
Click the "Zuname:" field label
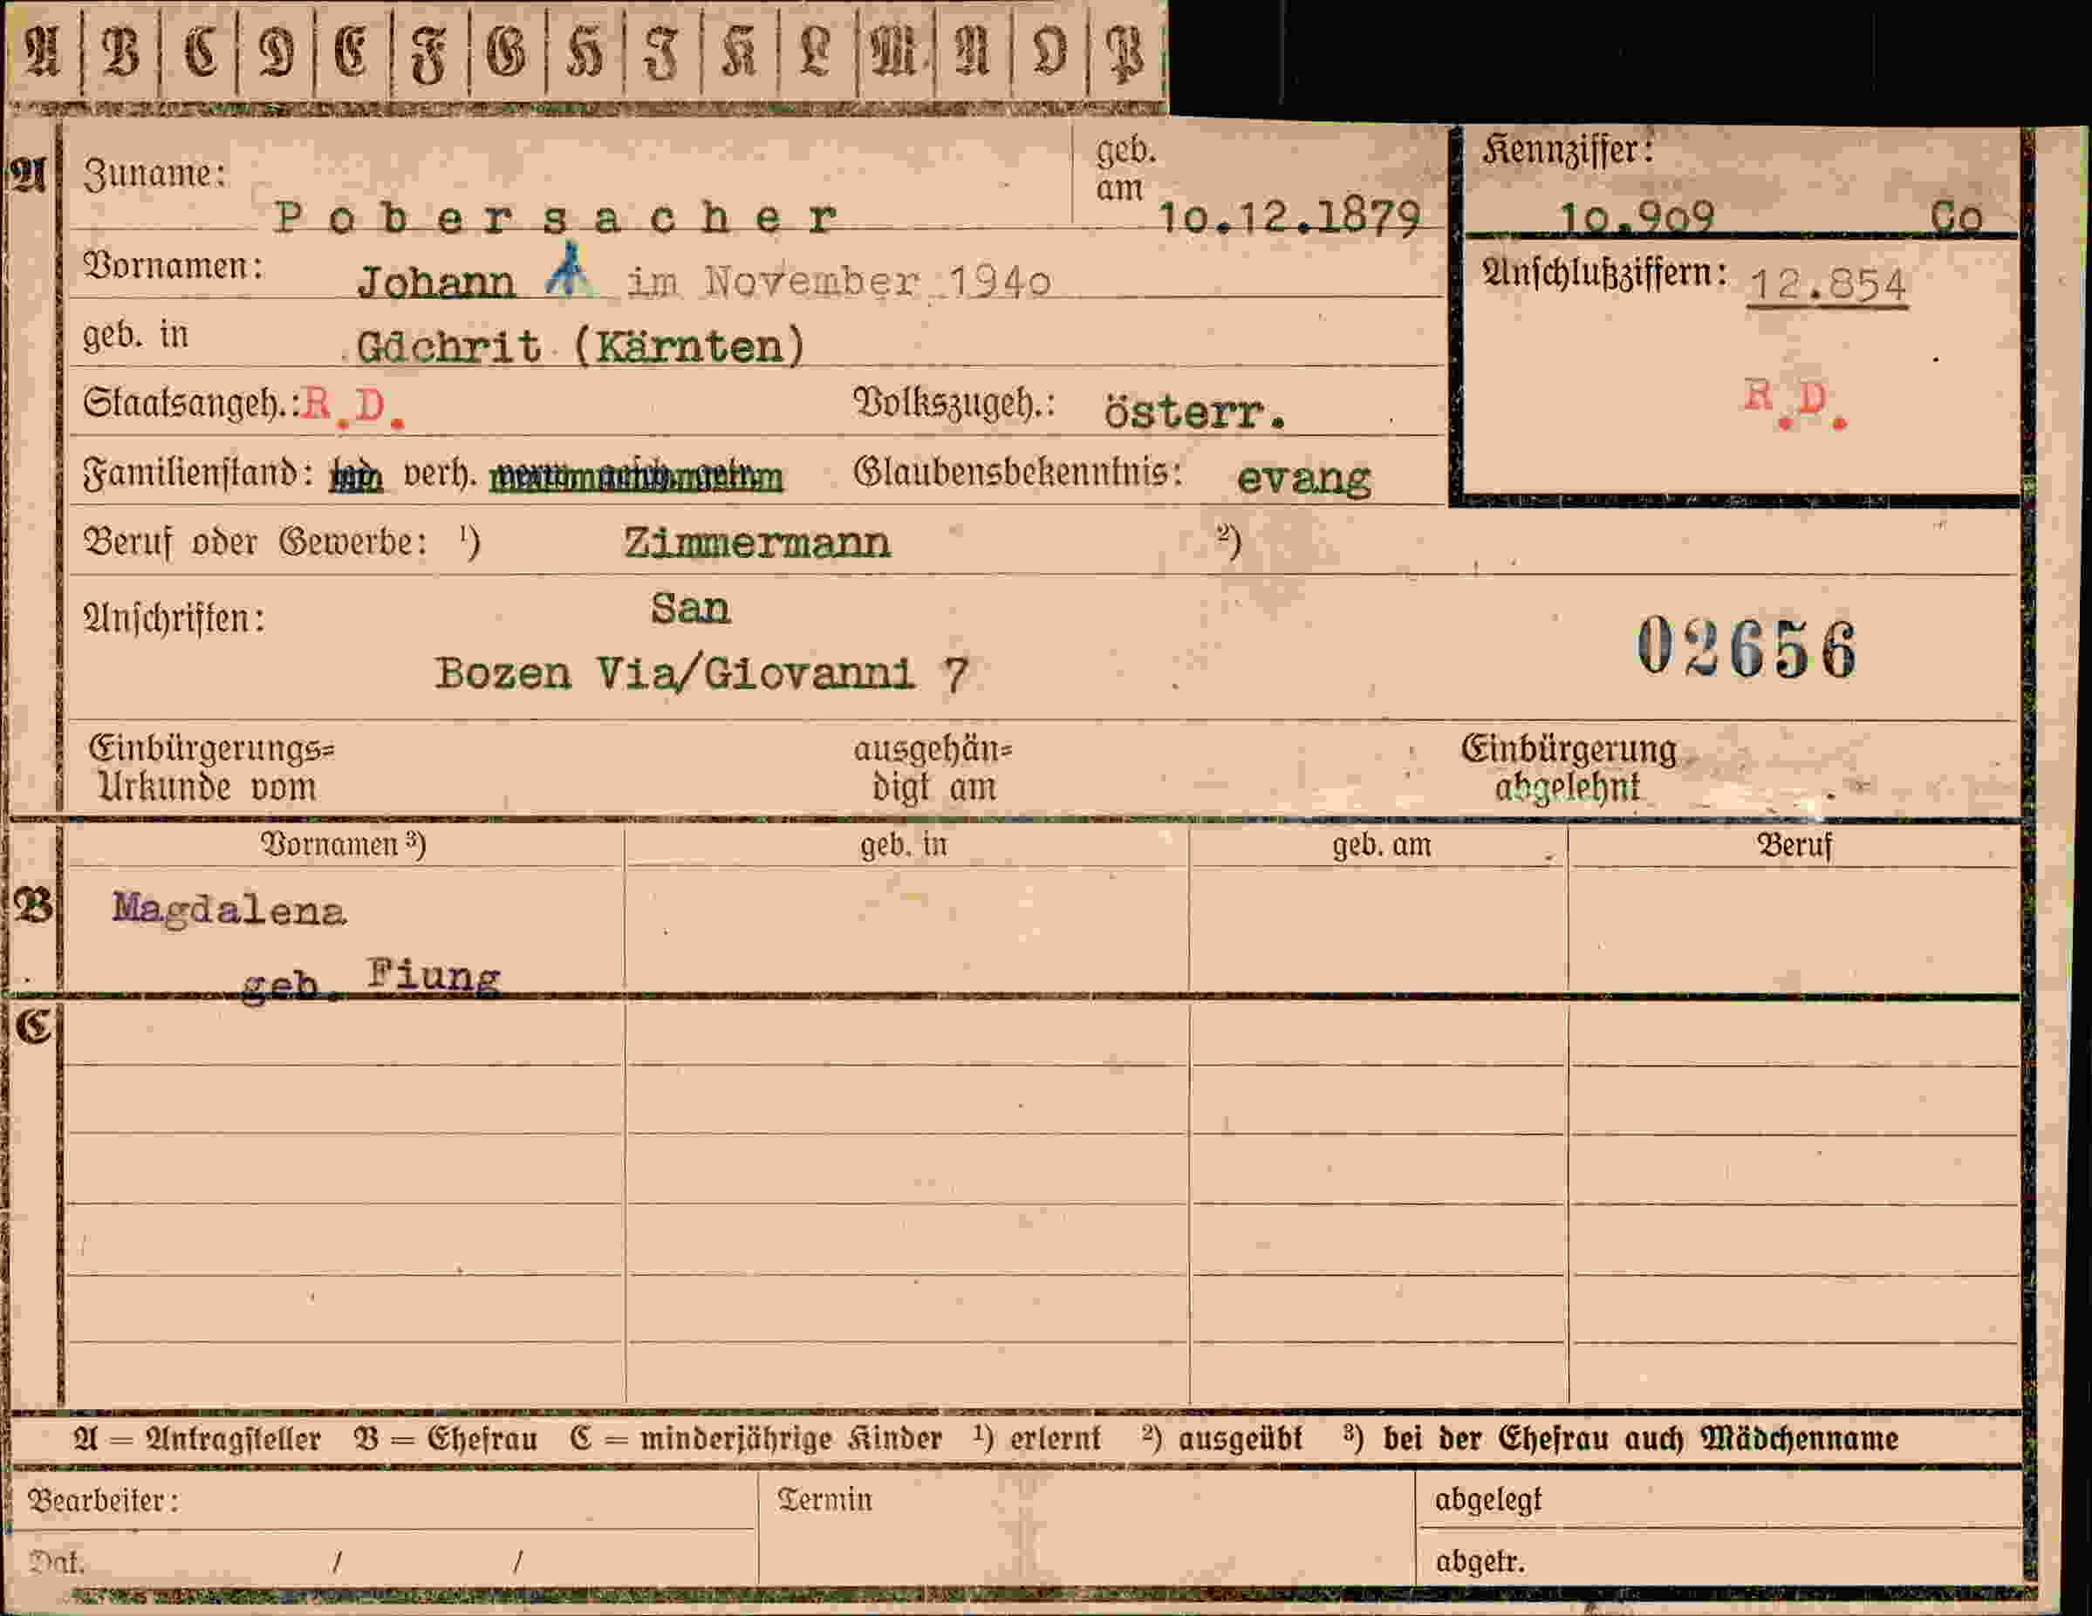click(x=154, y=174)
